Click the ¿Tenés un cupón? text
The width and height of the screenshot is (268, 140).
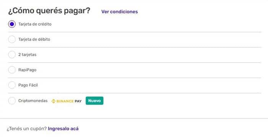click(x=27, y=129)
